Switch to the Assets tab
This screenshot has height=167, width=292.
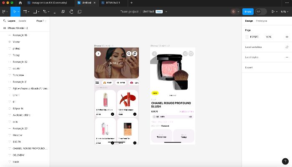[22, 21]
